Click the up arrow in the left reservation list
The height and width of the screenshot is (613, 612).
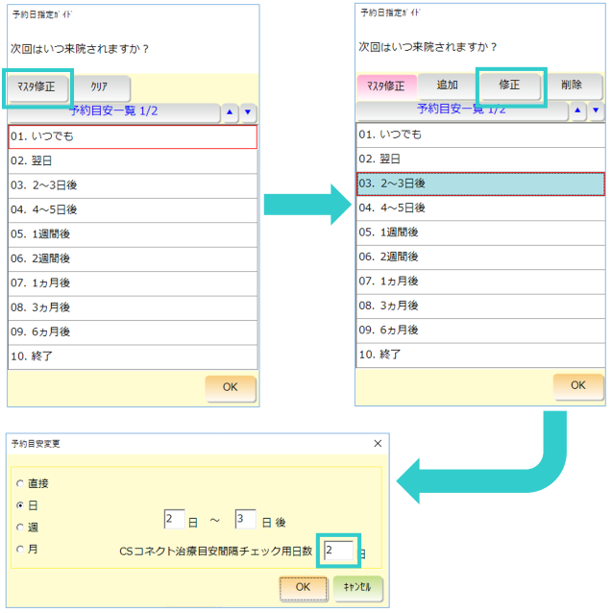tap(231, 112)
